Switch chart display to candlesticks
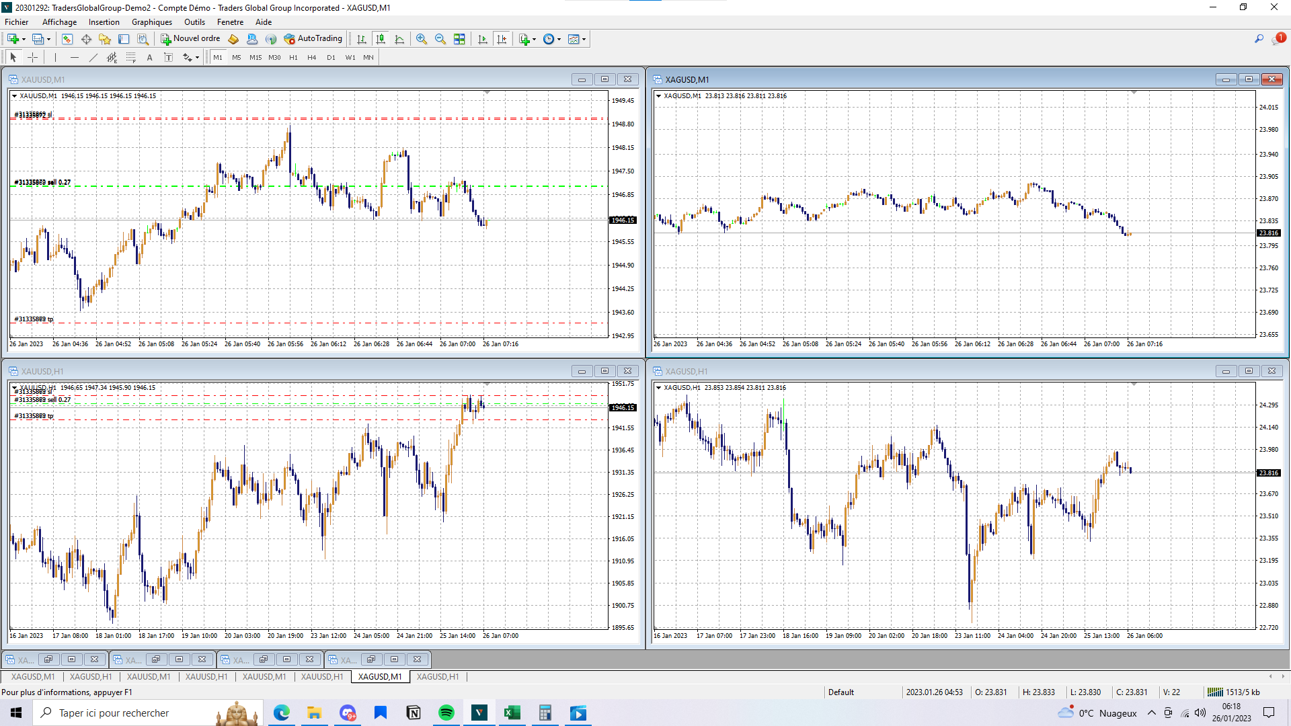The image size is (1291, 726). coord(381,39)
